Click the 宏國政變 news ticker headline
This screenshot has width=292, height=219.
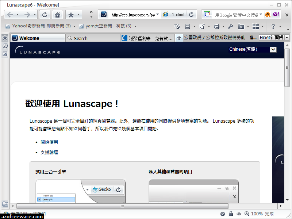215,38
